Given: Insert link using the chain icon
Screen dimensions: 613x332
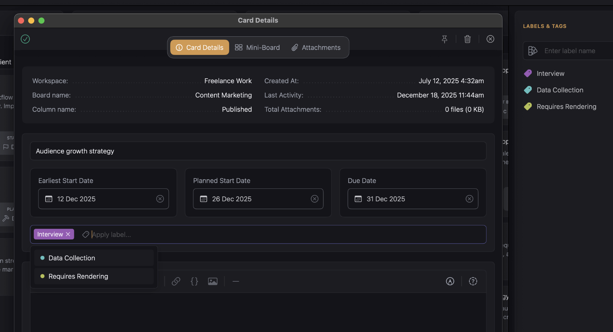Looking at the screenshot, I should [176, 281].
